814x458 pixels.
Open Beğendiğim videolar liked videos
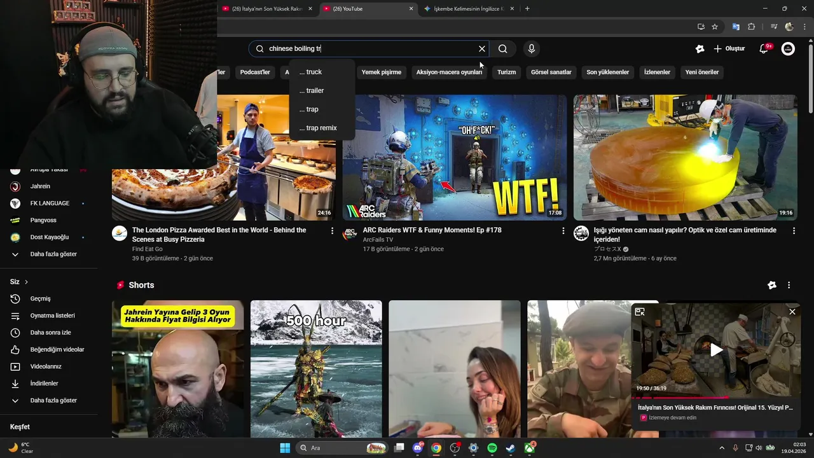coord(49,350)
